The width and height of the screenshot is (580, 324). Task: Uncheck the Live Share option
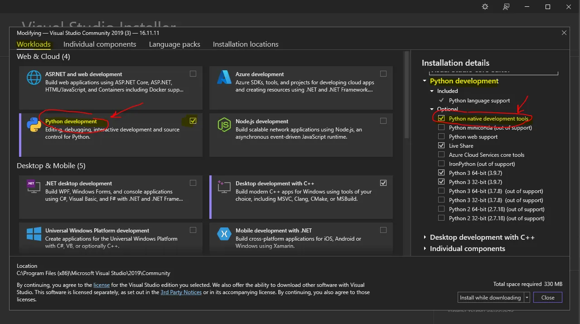point(441,146)
